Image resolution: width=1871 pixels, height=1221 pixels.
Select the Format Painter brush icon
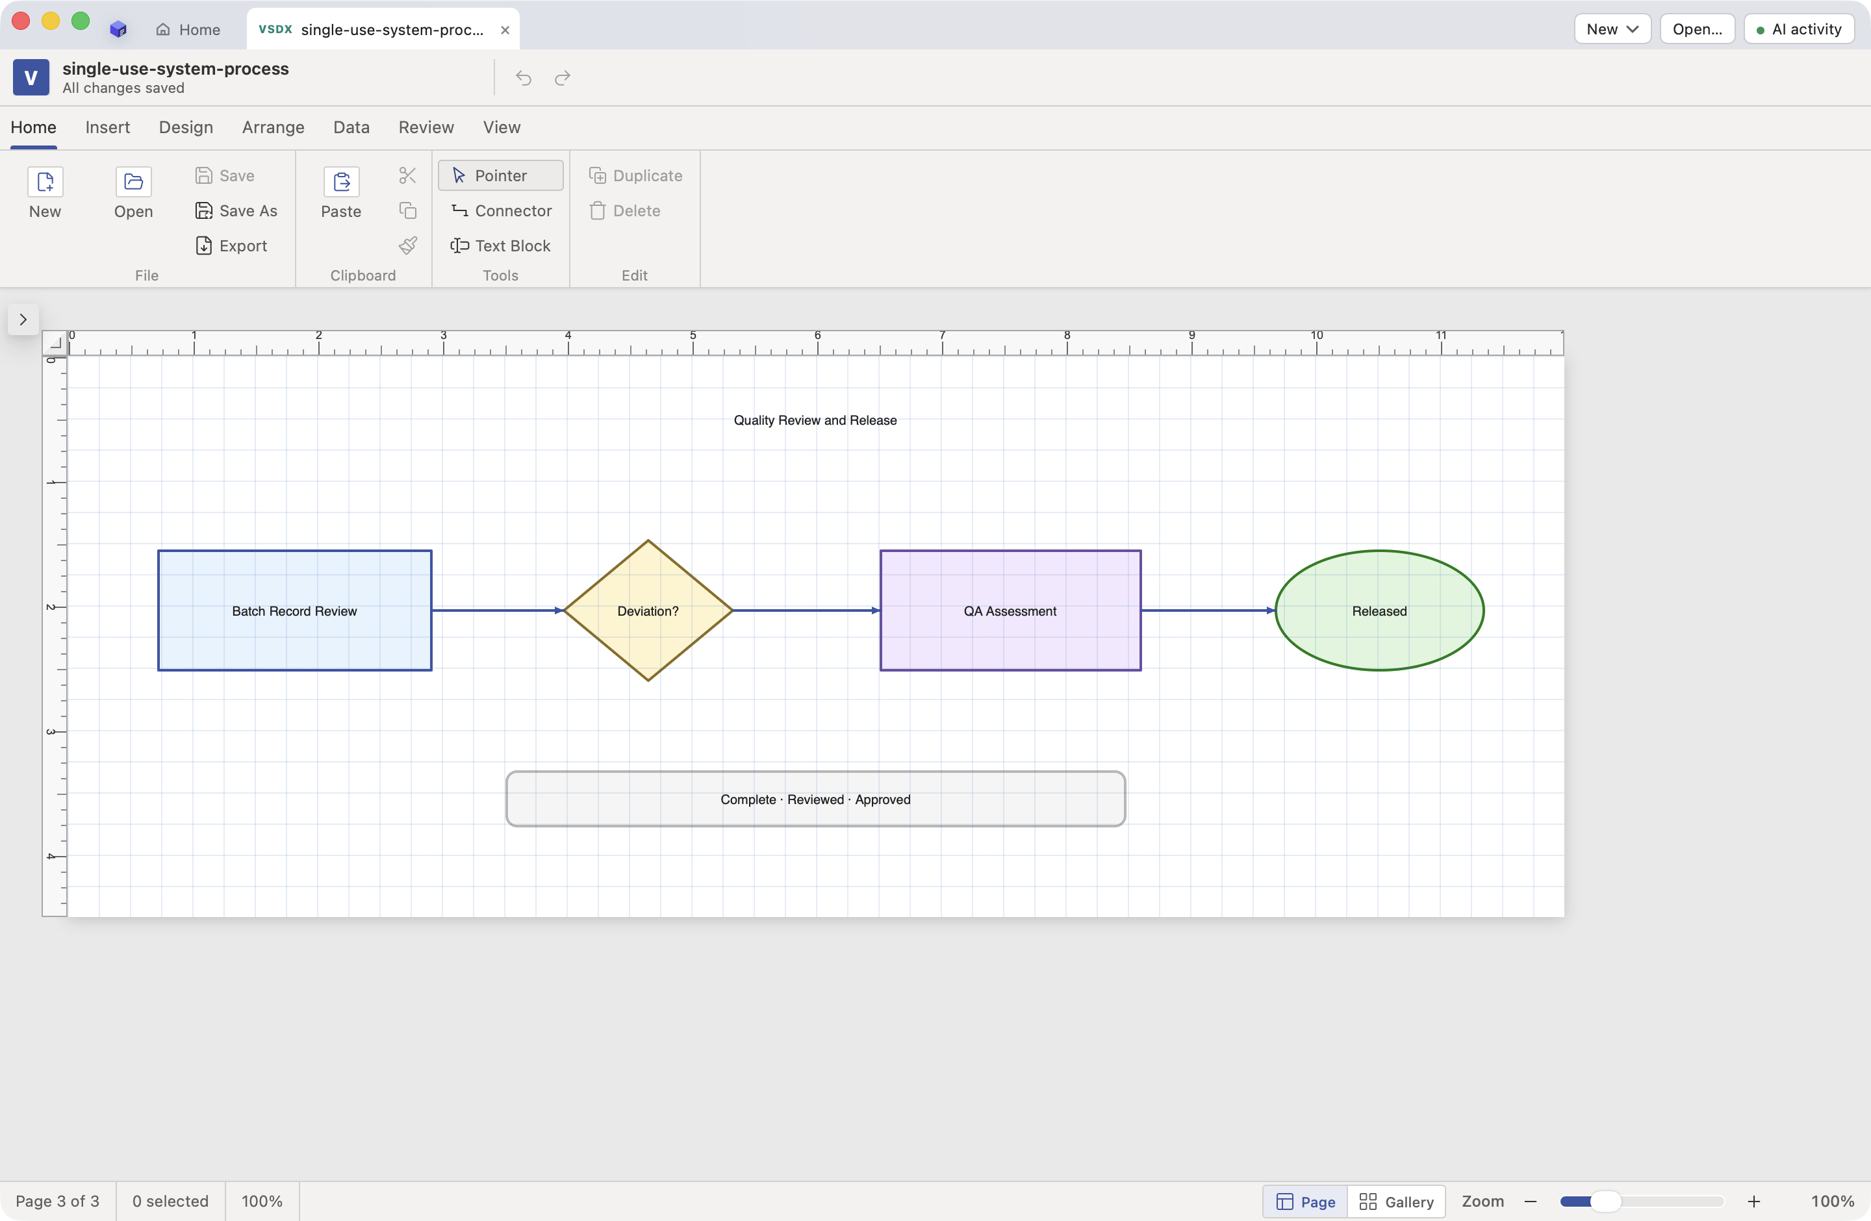407,246
